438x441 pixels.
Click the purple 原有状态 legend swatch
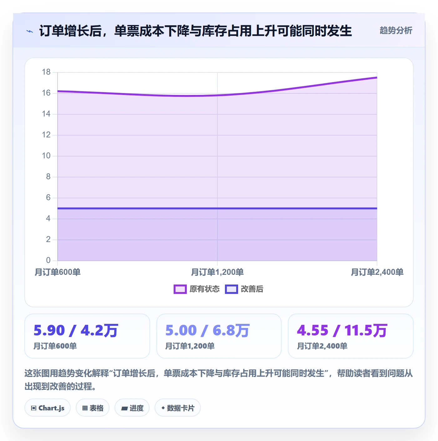[x=180, y=289]
